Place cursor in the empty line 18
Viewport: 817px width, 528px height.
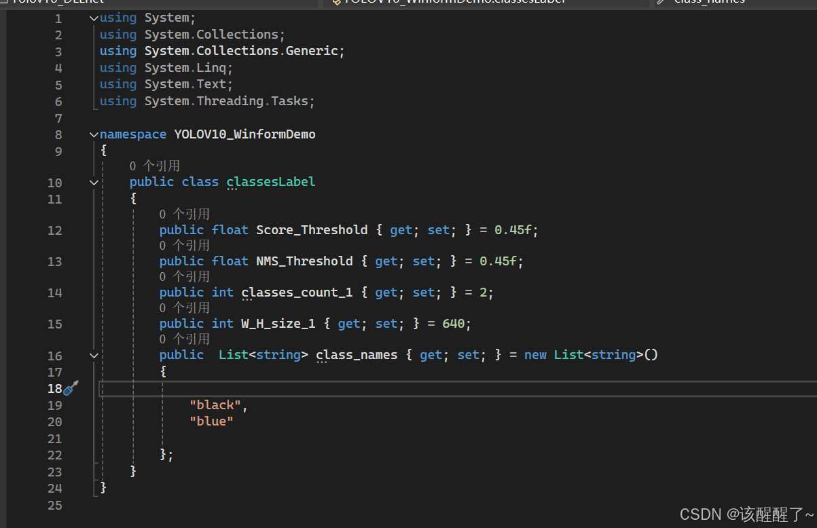(x=458, y=388)
